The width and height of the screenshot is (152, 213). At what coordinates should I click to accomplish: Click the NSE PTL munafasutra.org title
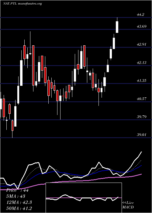22,4
